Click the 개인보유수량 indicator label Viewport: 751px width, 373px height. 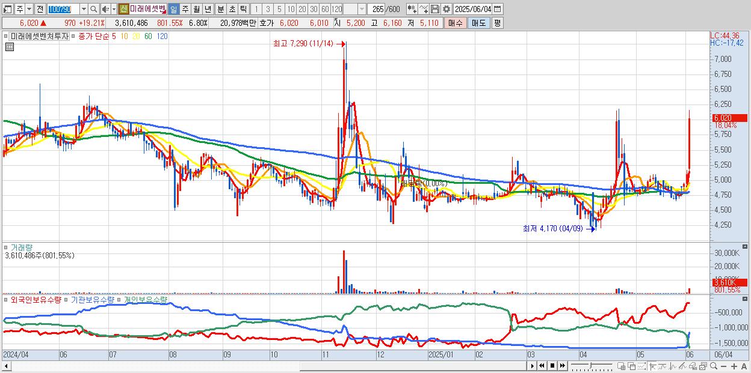pos(145,299)
